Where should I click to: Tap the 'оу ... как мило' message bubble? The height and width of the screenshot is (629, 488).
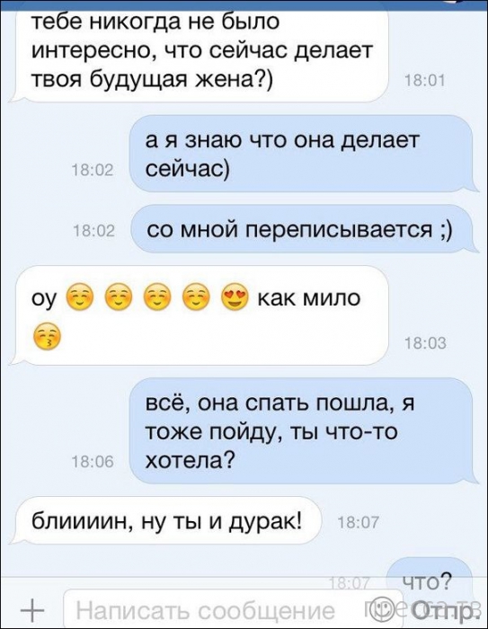(x=200, y=315)
